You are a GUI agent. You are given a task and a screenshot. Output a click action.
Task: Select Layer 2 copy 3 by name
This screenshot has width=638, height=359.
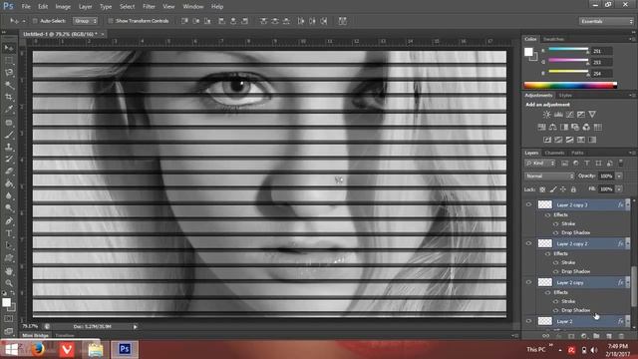(572, 204)
